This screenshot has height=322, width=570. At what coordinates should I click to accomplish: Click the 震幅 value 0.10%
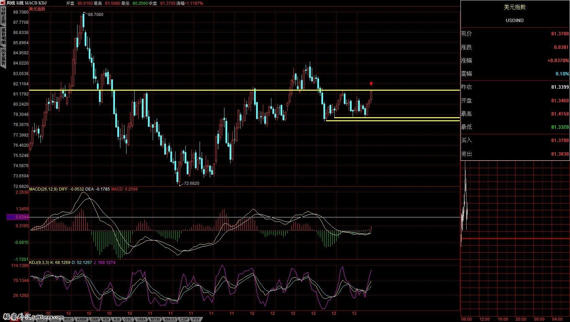click(562, 74)
